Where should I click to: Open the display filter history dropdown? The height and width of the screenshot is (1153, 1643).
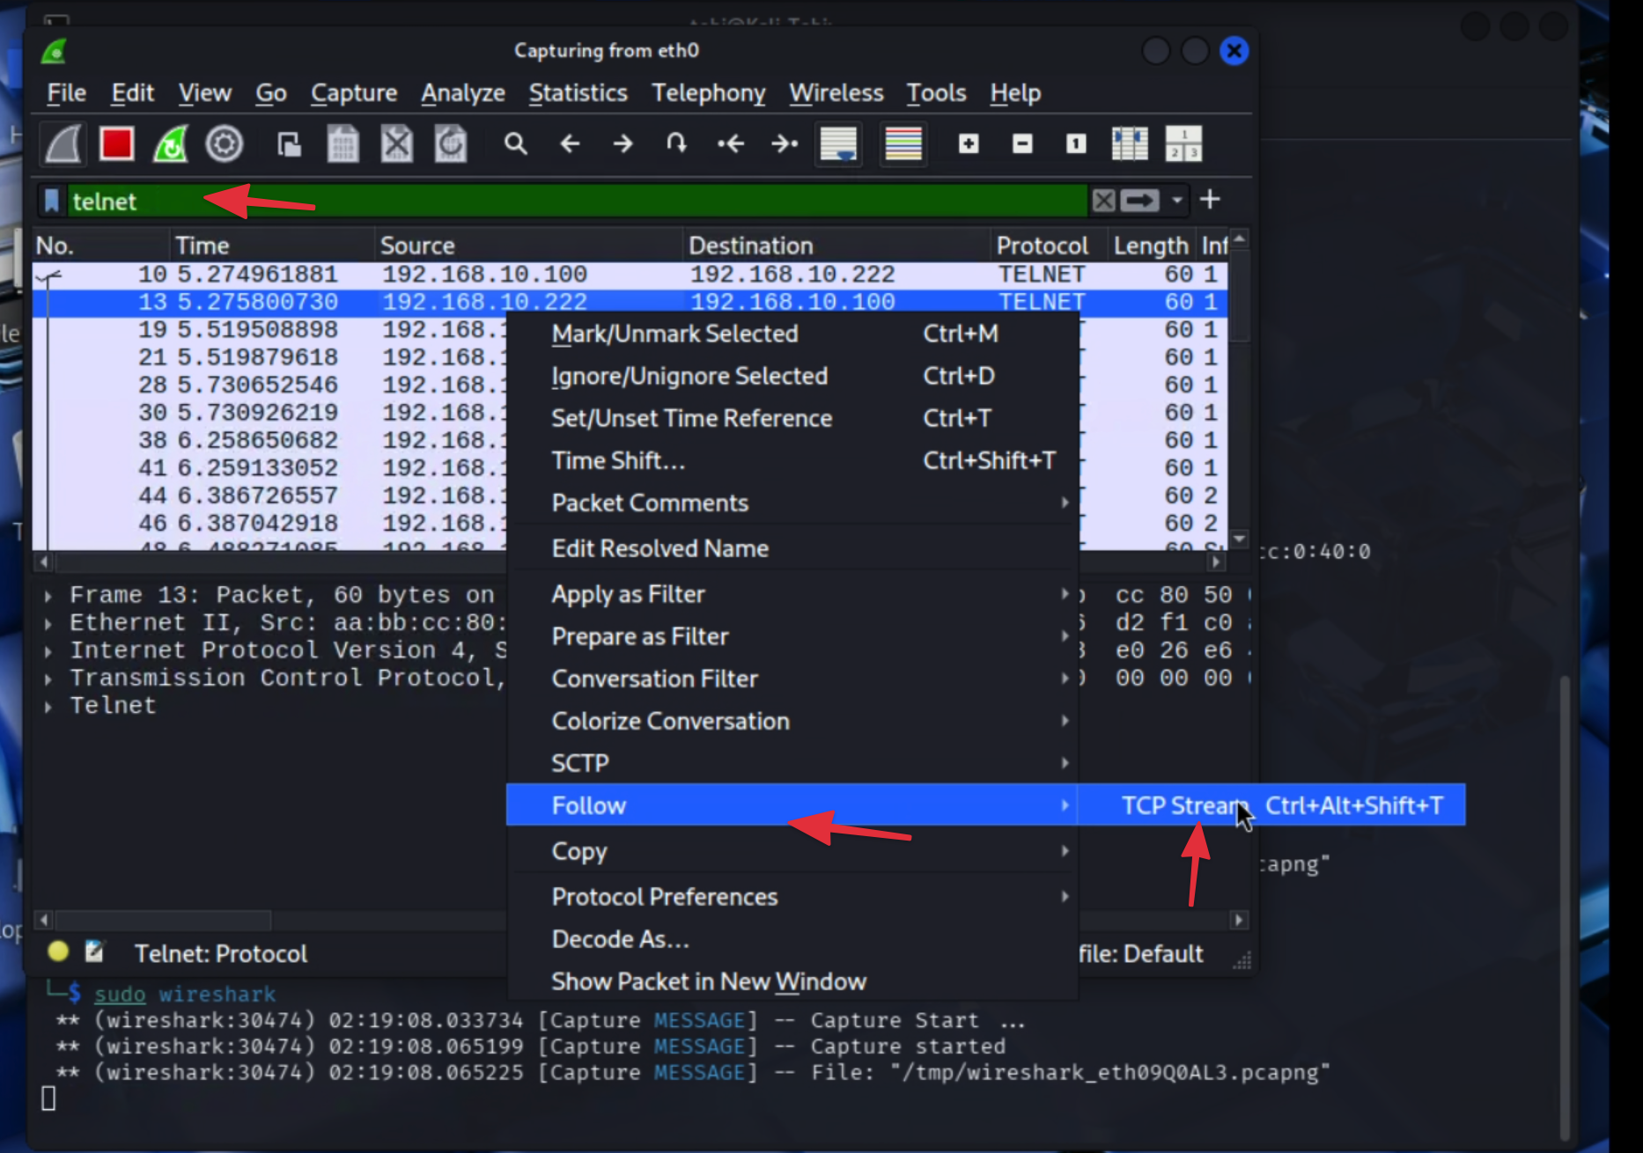[x=1177, y=201]
